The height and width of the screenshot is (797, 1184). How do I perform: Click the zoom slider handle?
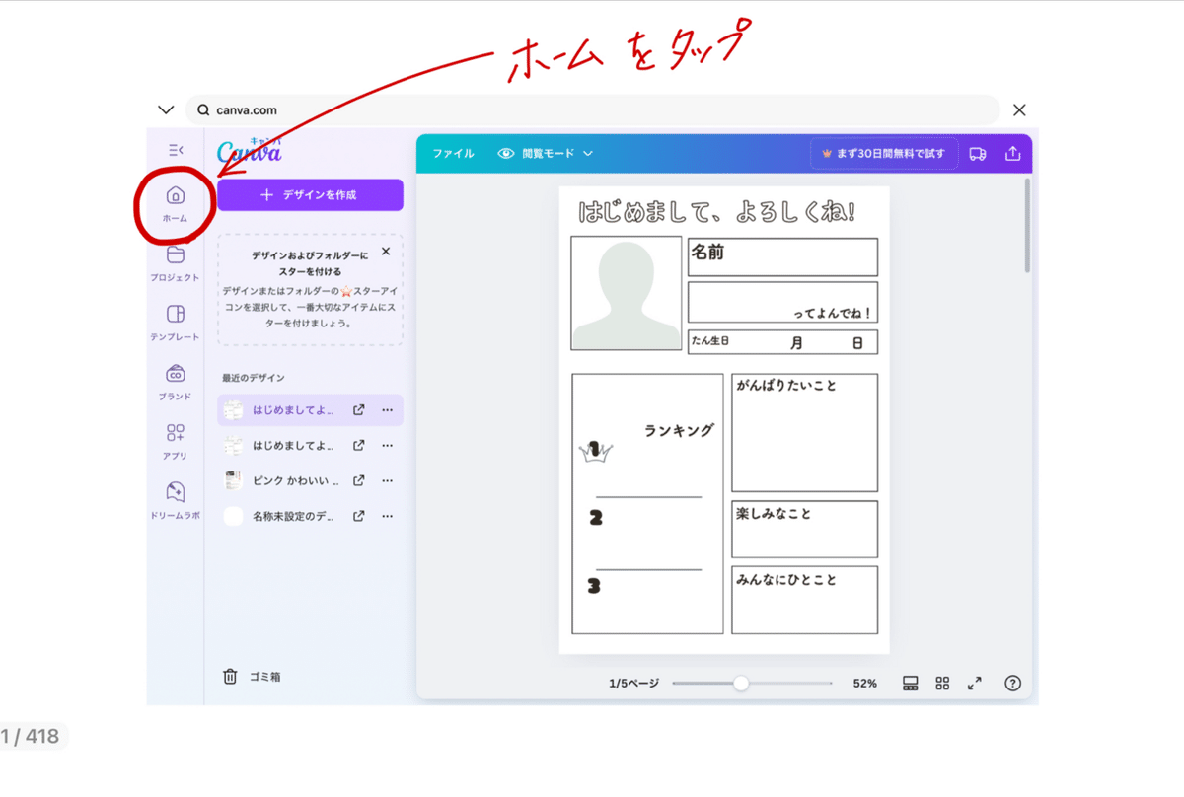[741, 683]
